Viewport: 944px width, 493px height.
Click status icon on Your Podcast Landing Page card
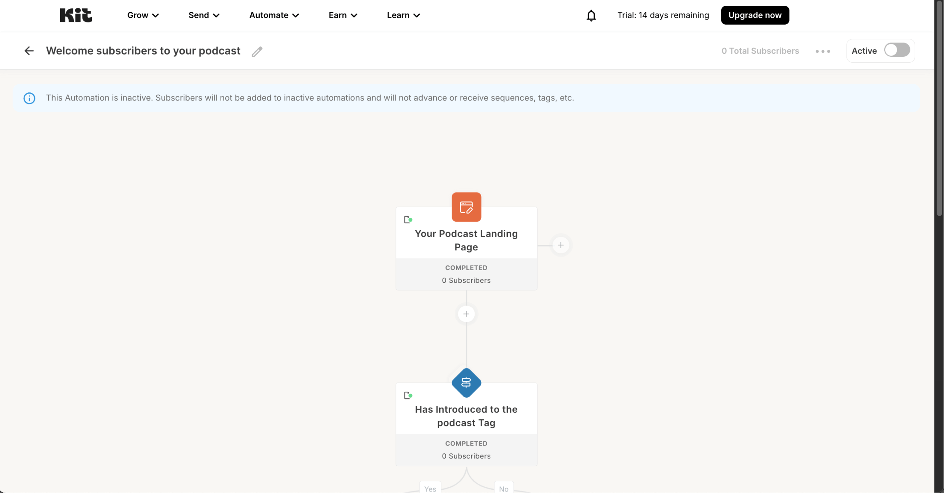tap(408, 220)
